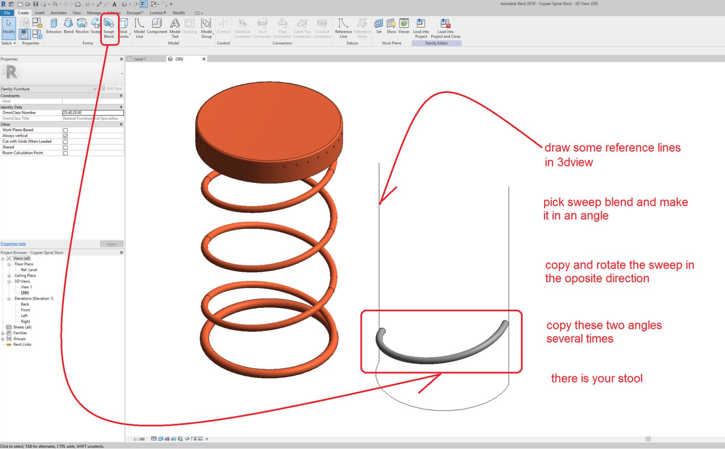Select the Blend tool

coord(68,26)
